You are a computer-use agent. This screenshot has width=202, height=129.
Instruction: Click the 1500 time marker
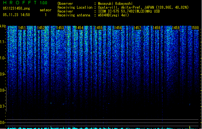195,28
